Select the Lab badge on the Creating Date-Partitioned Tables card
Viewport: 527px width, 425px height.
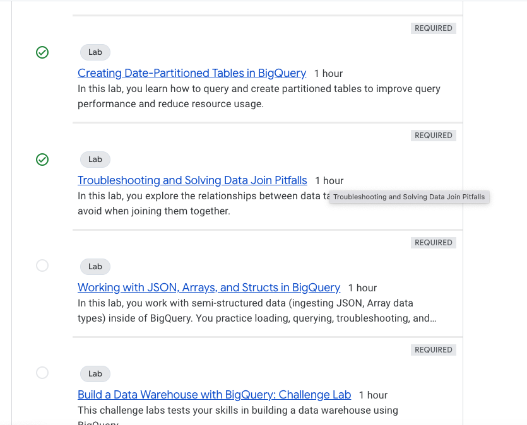(x=95, y=52)
